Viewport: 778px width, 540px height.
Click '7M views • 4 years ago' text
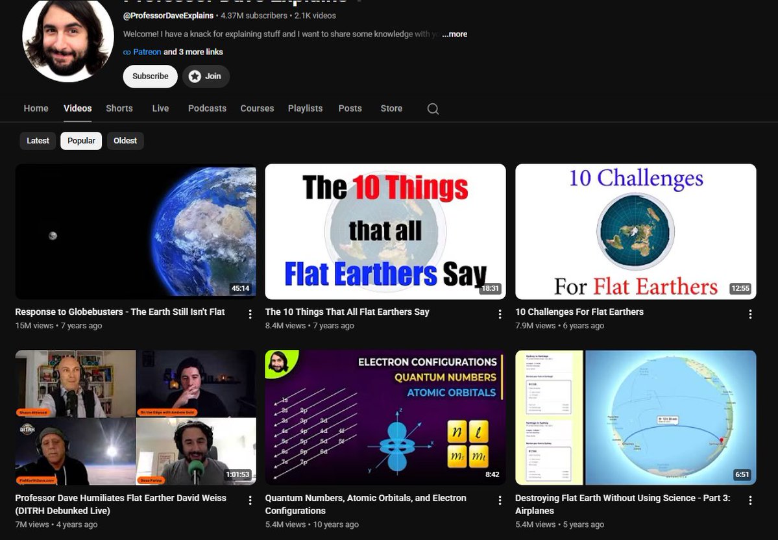[x=56, y=524]
